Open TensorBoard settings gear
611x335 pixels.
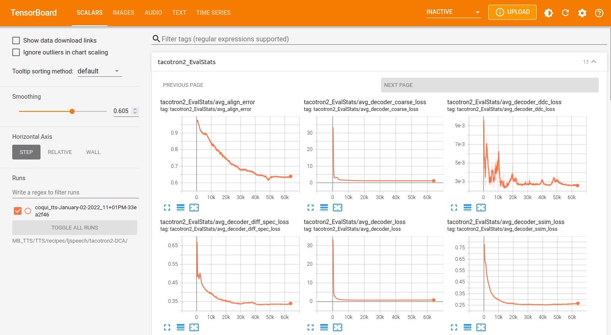click(582, 13)
